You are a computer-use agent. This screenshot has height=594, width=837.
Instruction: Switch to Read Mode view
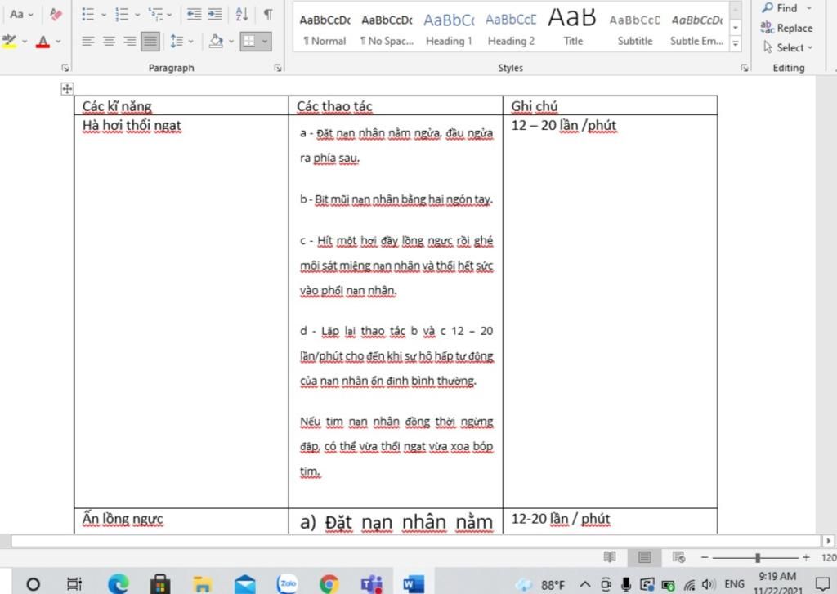tap(610, 557)
